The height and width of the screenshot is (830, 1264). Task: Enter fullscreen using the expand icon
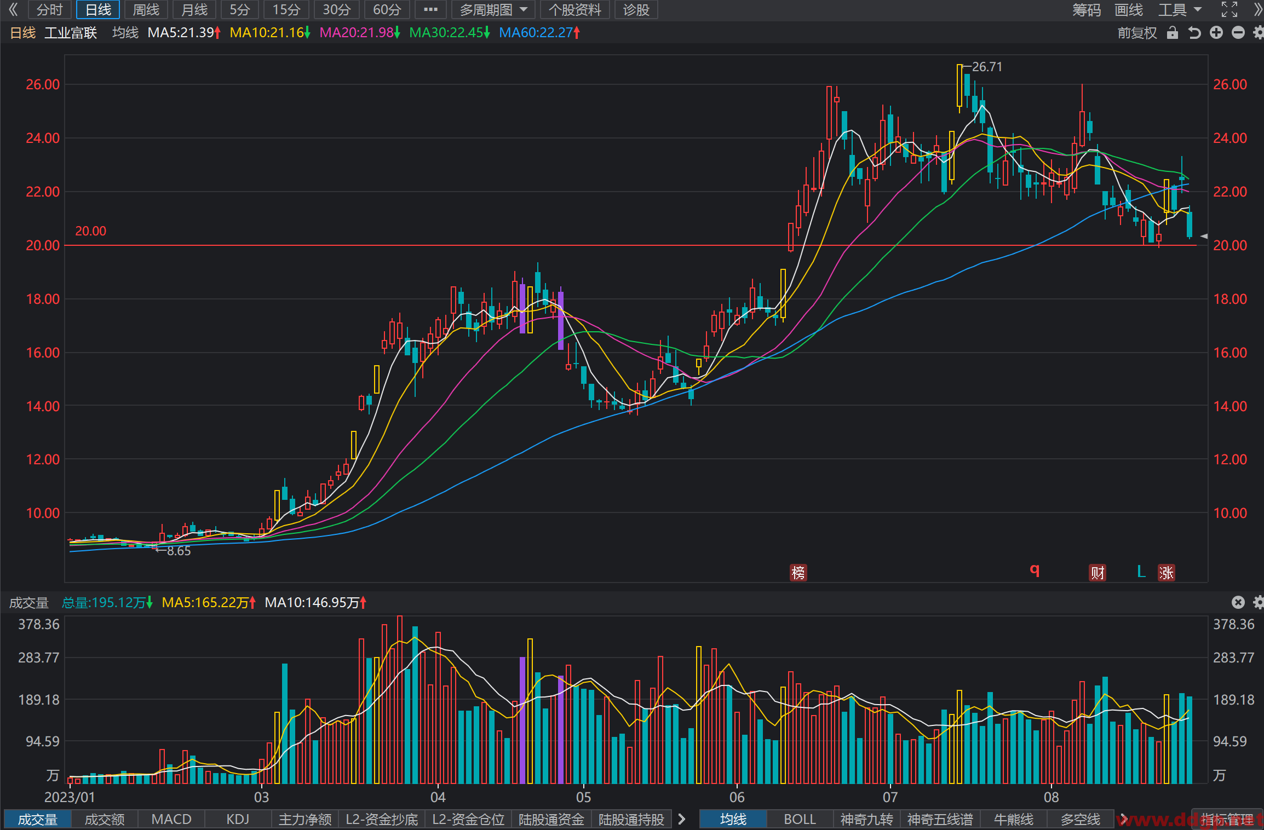pos(1229,9)
